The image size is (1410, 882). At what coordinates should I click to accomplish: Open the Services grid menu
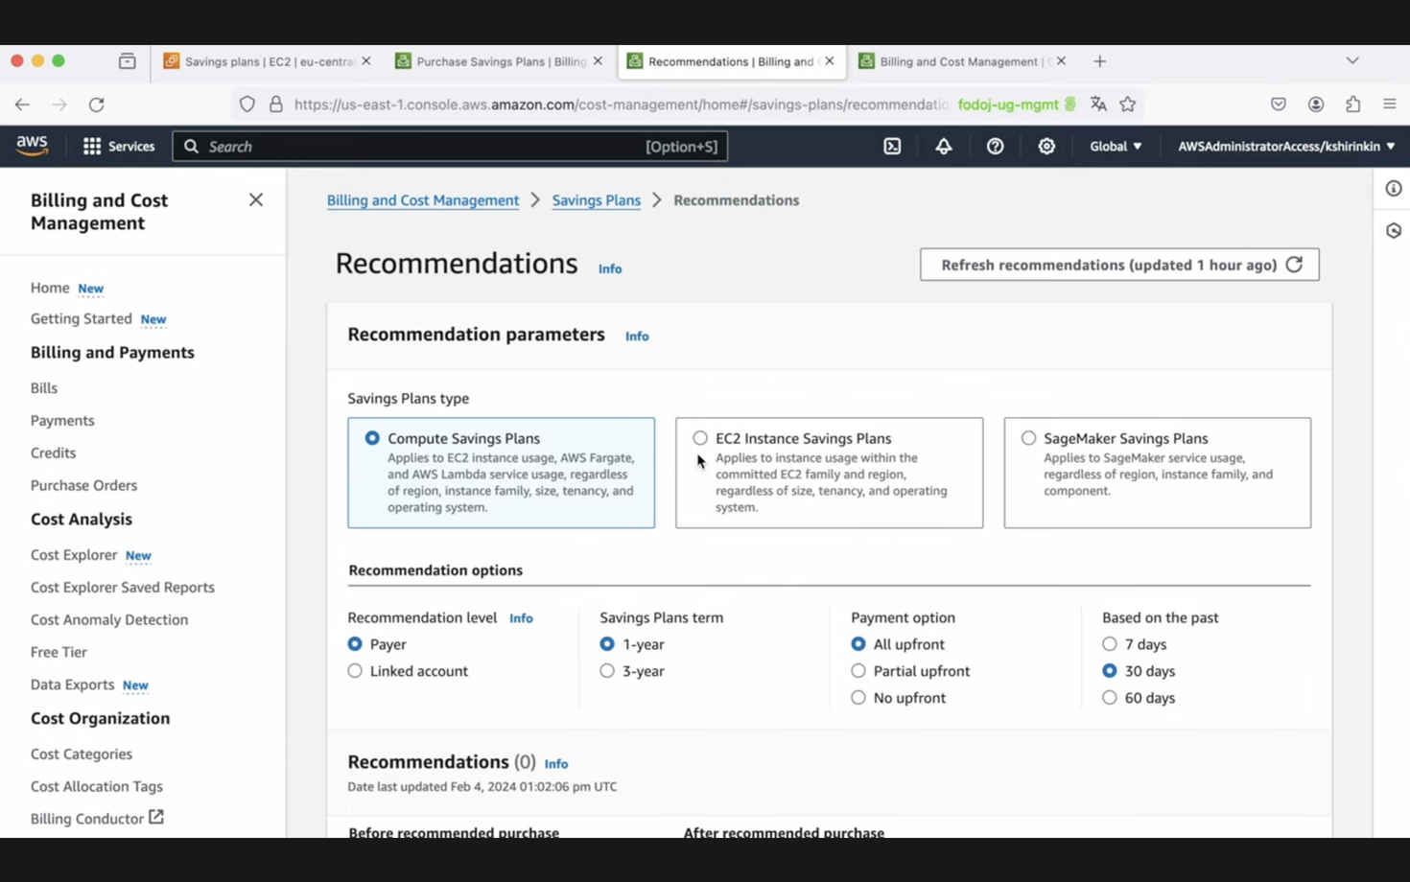[x=119, y=147]
